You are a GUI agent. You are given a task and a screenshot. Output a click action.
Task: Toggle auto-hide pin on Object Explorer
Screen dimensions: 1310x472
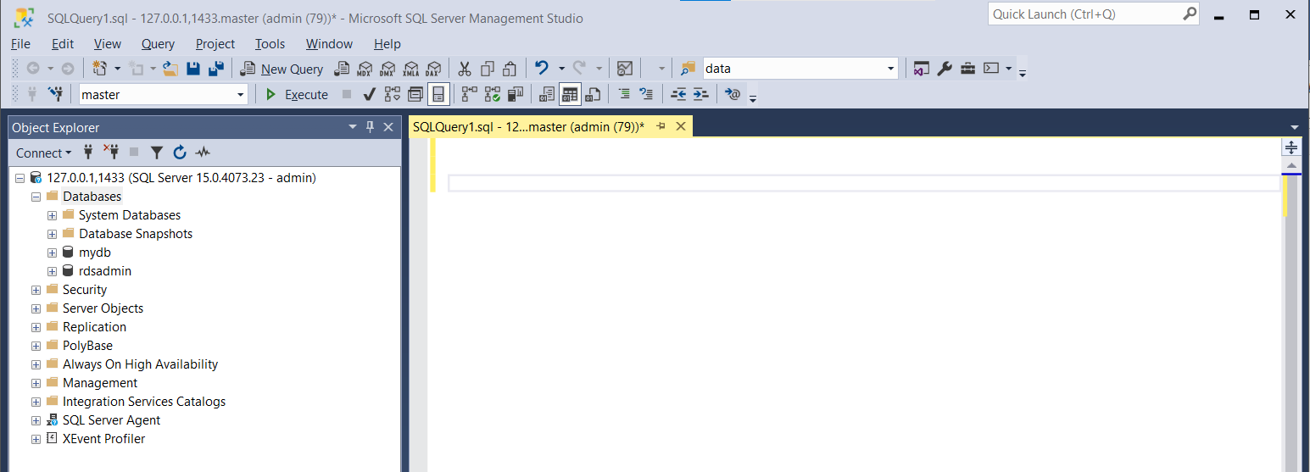(x=370, y=127)
